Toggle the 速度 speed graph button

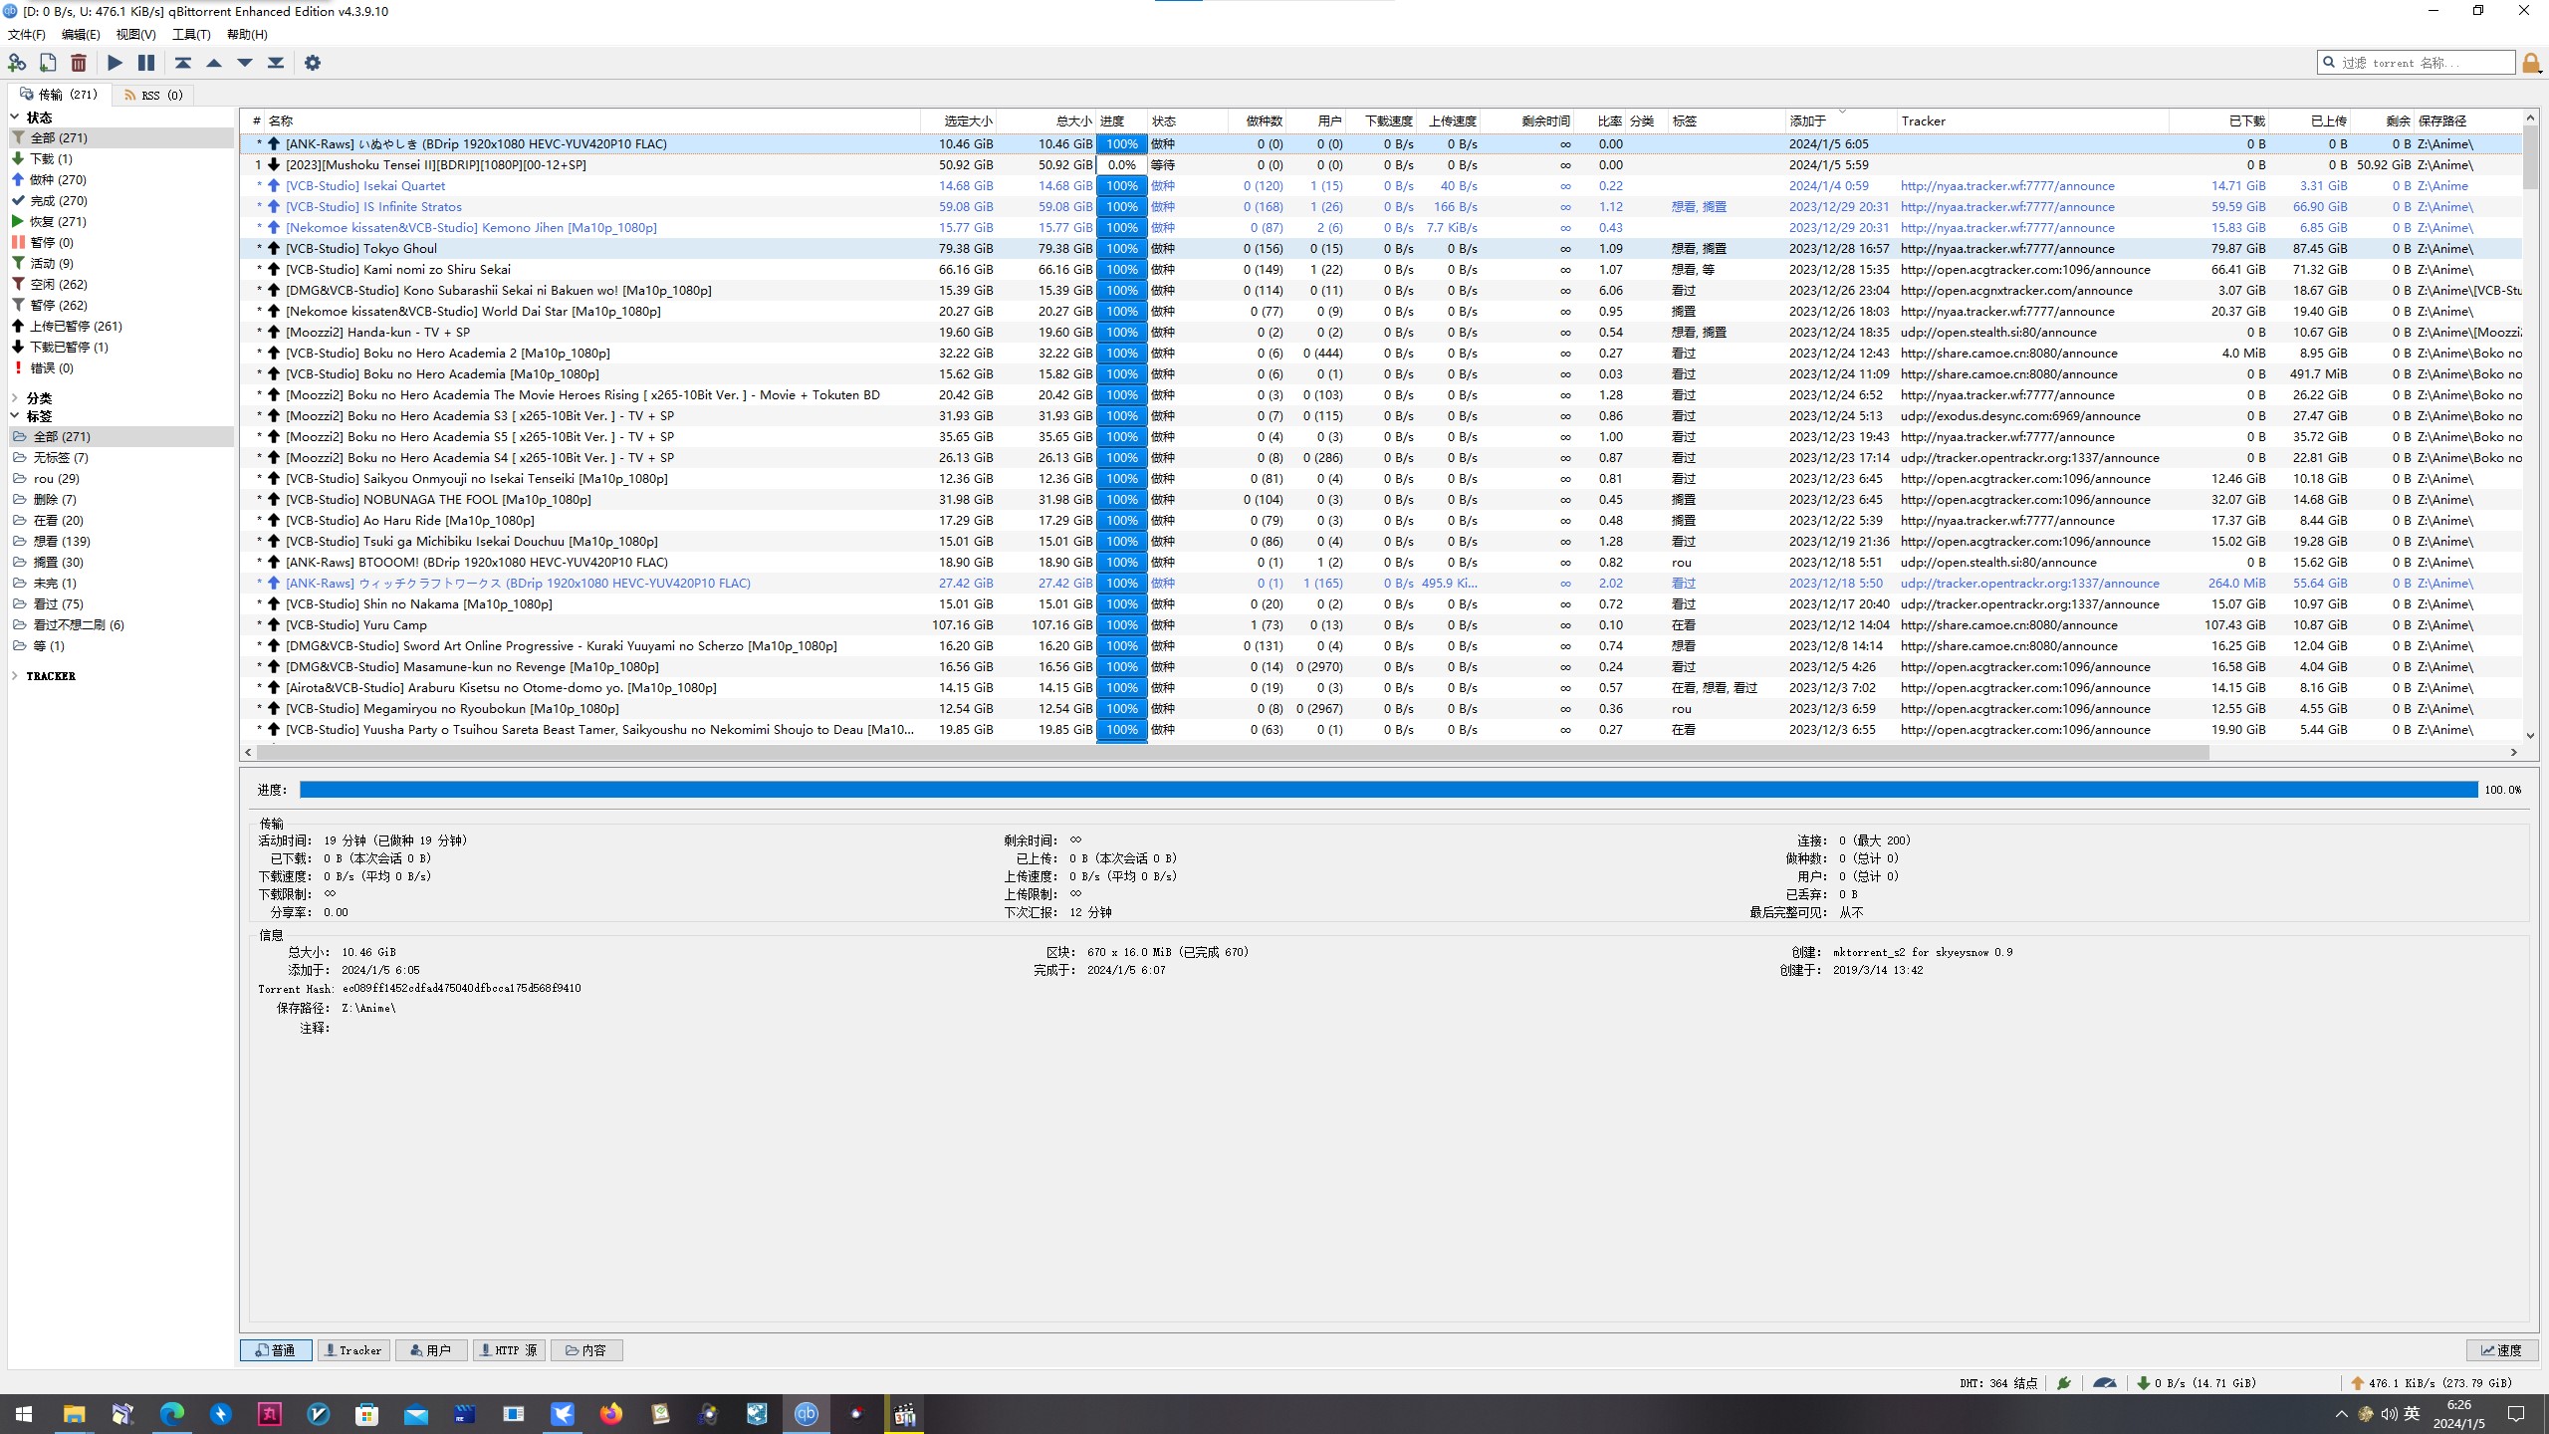click(2501, 1350)
